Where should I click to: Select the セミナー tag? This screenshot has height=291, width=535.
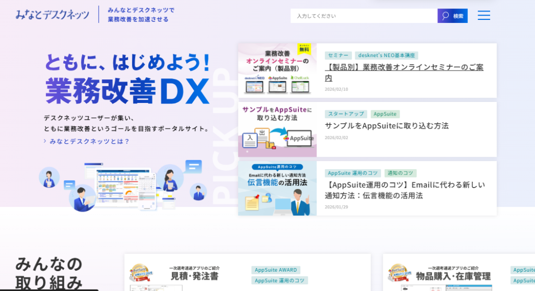[x=338, y=55]
